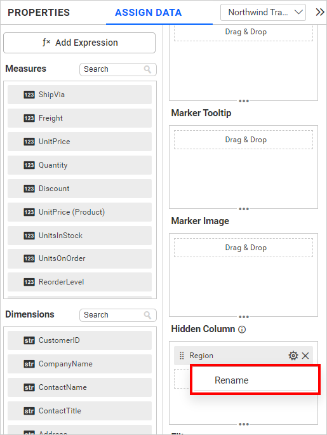Click Marker Image section resize dots
Screen dimensions: 327x435
(244, 317)
